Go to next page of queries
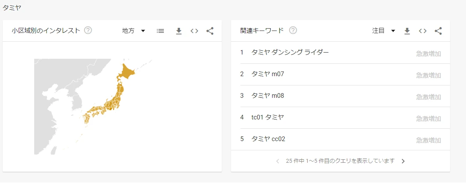 pyautogui.click(x=403, y=161)
